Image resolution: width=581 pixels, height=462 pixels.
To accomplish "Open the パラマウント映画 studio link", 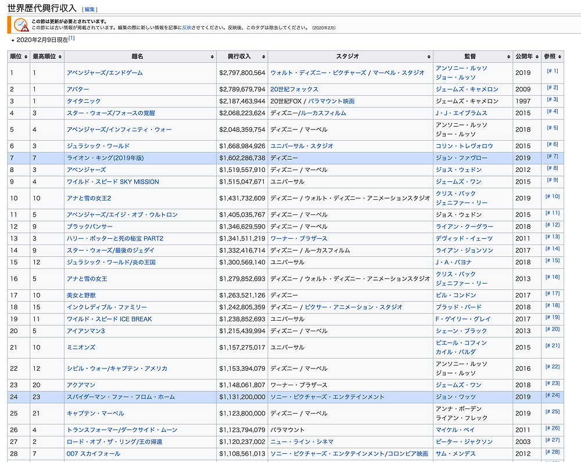I will pos(331,101).
